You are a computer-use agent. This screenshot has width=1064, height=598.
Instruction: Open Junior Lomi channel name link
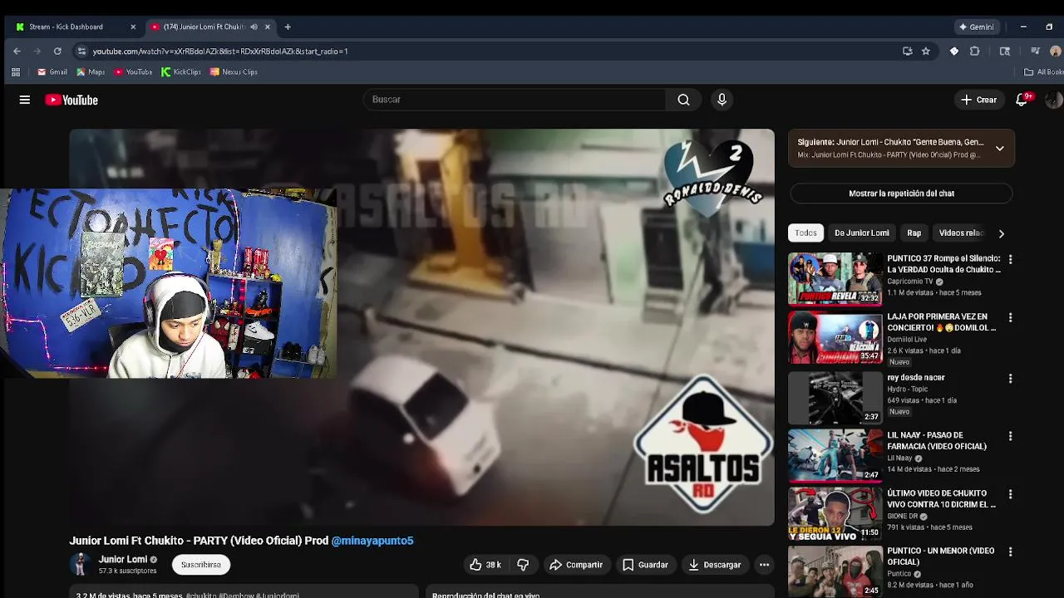pos(123,560)
